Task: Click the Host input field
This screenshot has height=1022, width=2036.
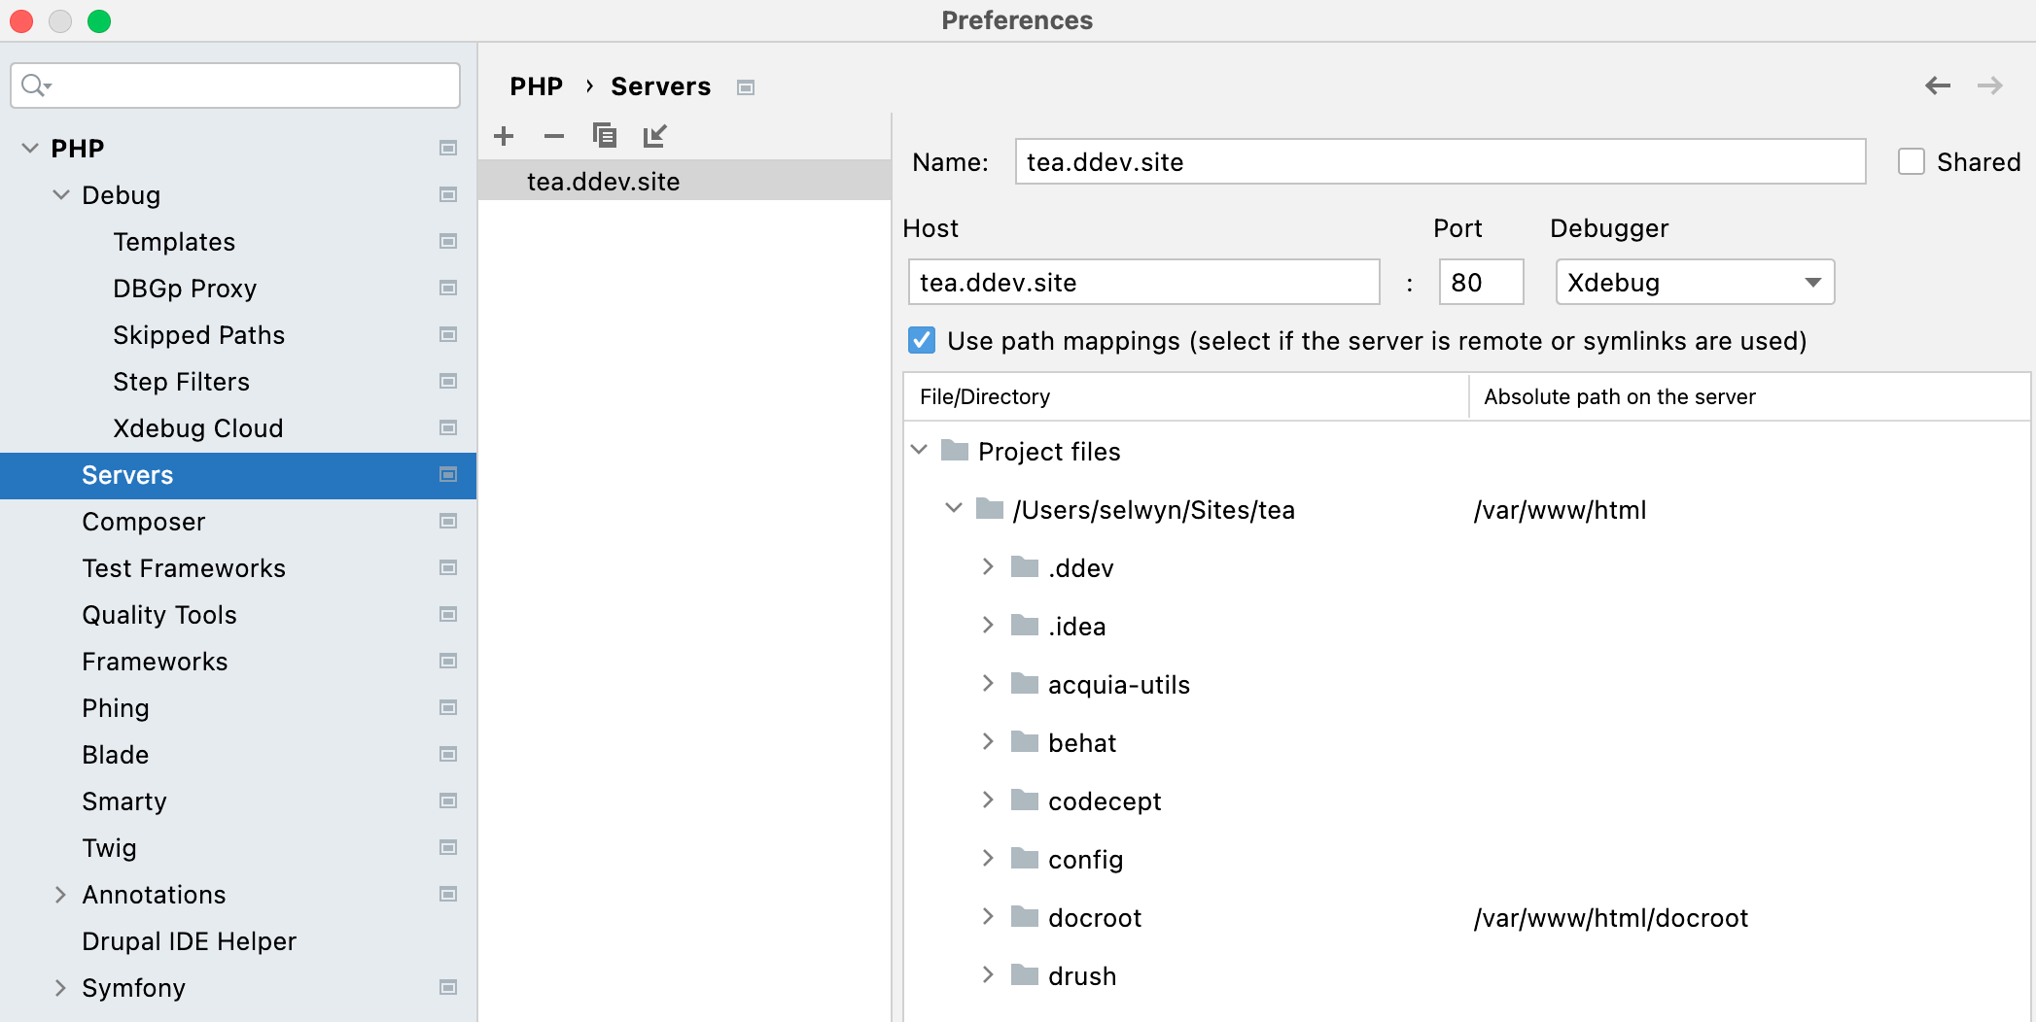Action: tap(1143, 282)
